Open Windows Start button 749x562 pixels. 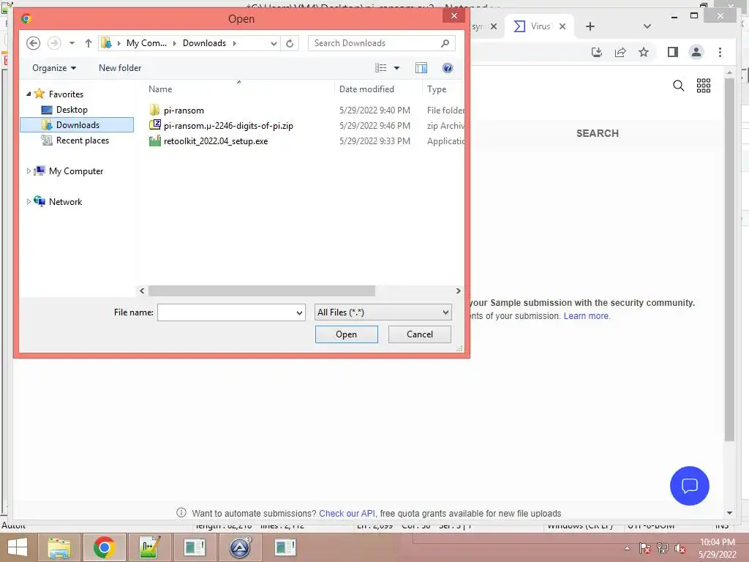[x=18, y=547]
